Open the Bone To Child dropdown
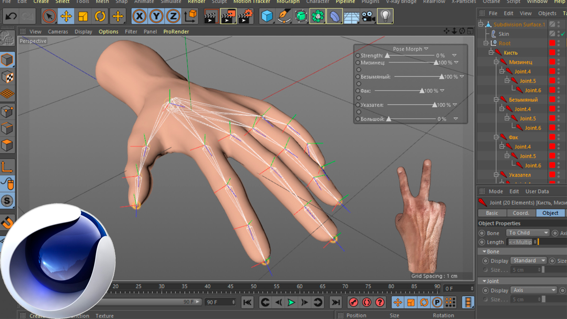 click(528, 233)
